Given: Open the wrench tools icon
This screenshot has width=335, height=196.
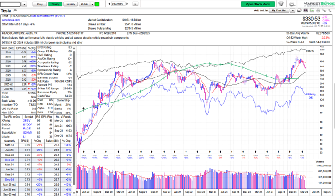Looking at the screenshot, I should 324,10.
